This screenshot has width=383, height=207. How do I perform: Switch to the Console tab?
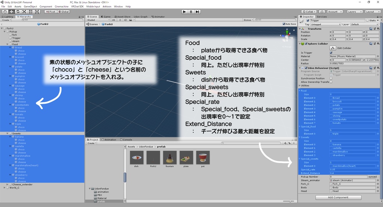click(x=126, y=140)
